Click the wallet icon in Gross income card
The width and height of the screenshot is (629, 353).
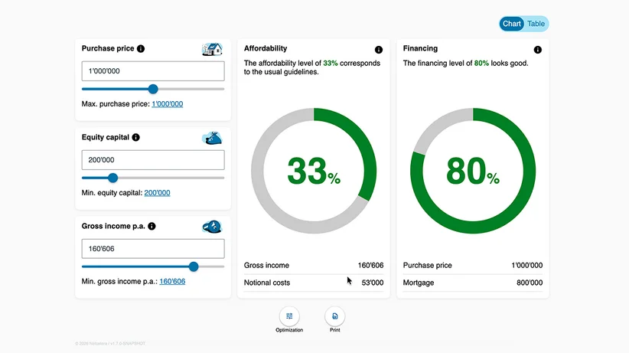pos(212,227)
